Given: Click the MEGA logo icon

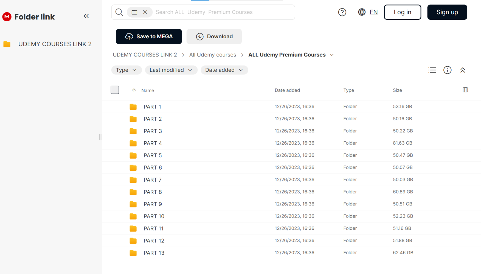Looking at the screenshot, I should 7,17.
